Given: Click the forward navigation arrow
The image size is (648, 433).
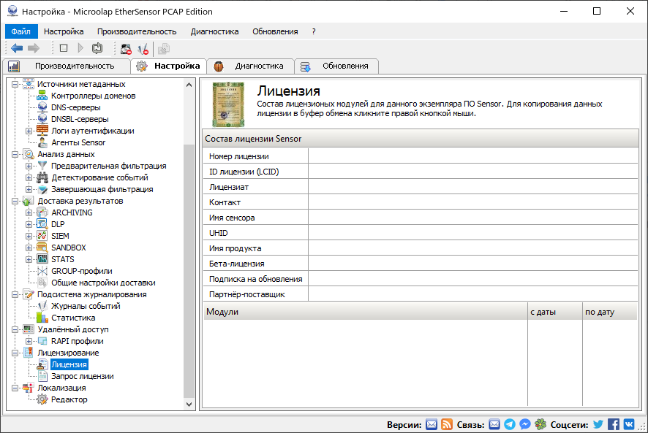Looking at the screenshot, I should pos(33,48).
